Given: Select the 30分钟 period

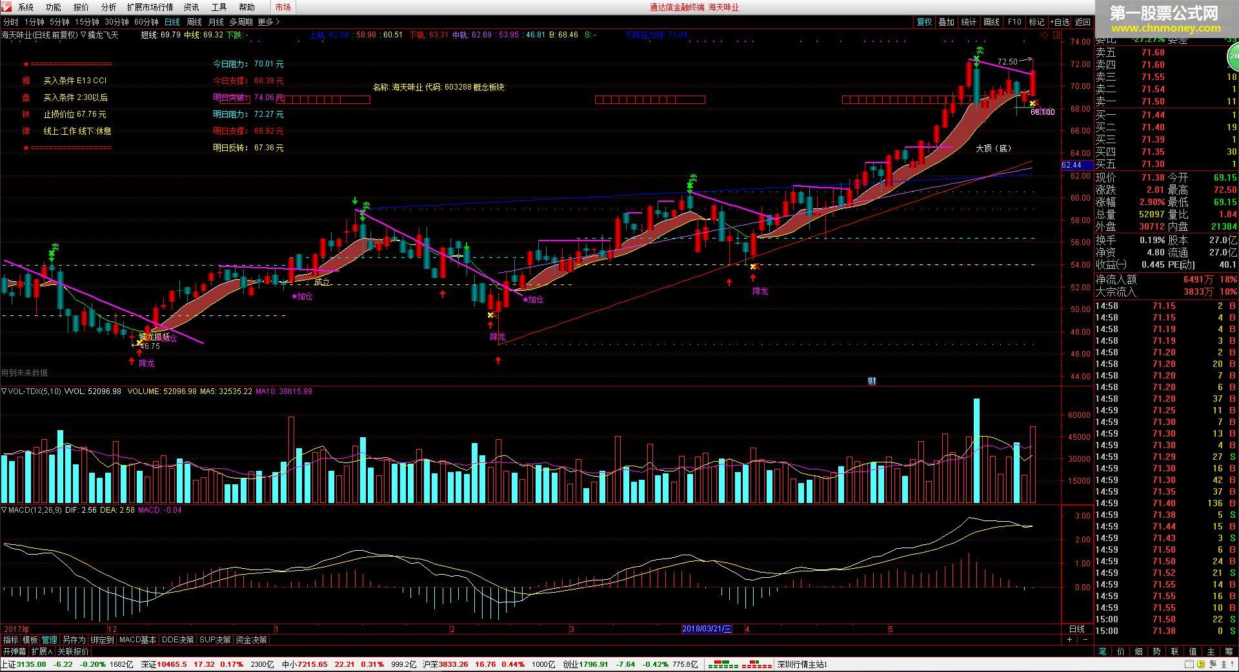Looking at the screenshot, I should coord(117,22).
